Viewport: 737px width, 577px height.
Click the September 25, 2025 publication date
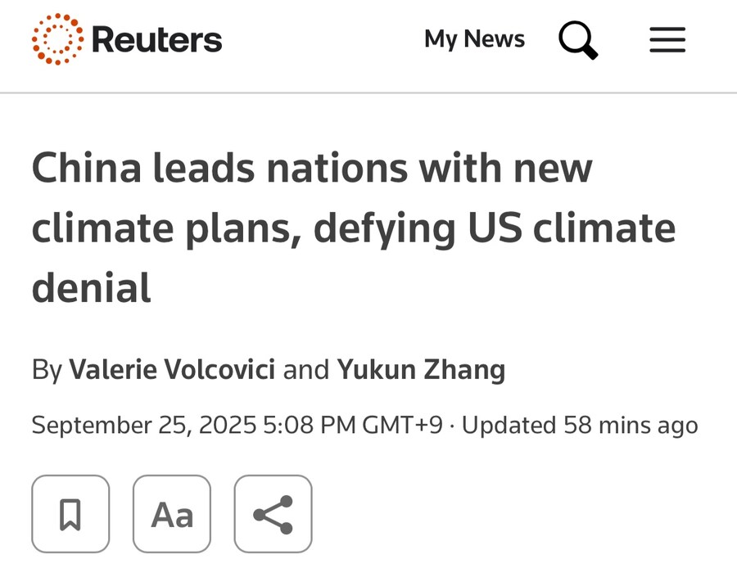pos(144,425)
